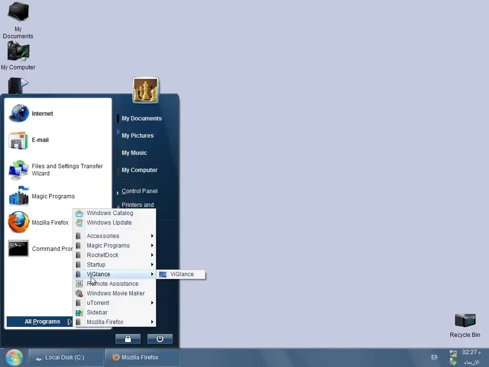Click the Windows Update icon
This screenshot has width=489, height=367.
(79, 223)
